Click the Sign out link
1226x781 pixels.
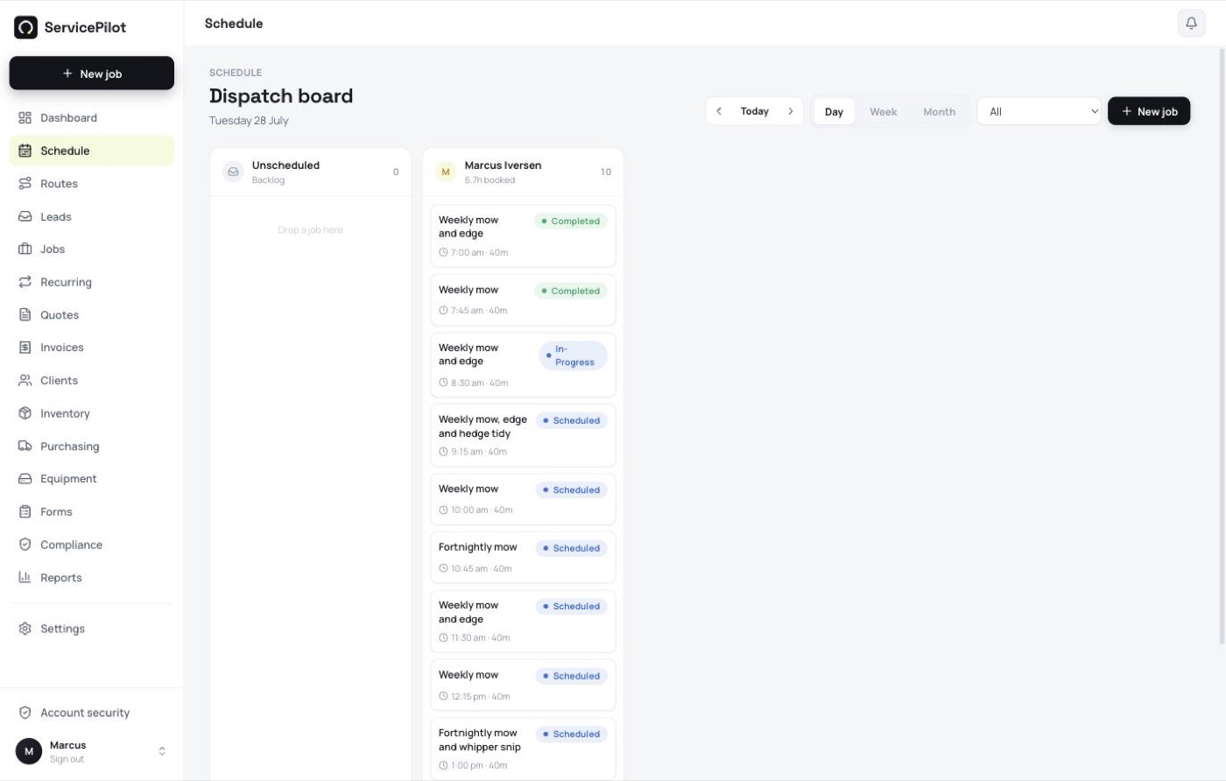pos(67,759)
